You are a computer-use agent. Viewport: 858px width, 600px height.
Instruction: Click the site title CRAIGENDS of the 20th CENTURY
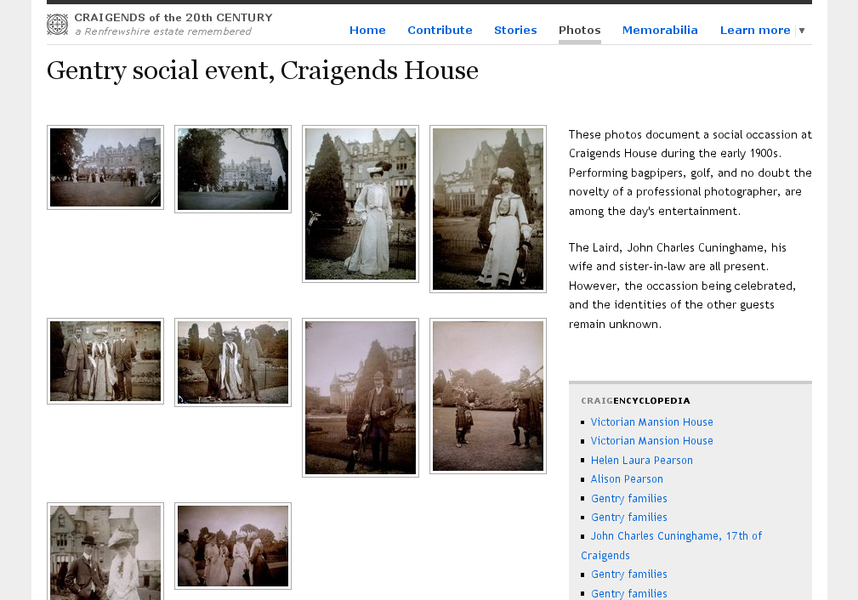coord(173,18)
